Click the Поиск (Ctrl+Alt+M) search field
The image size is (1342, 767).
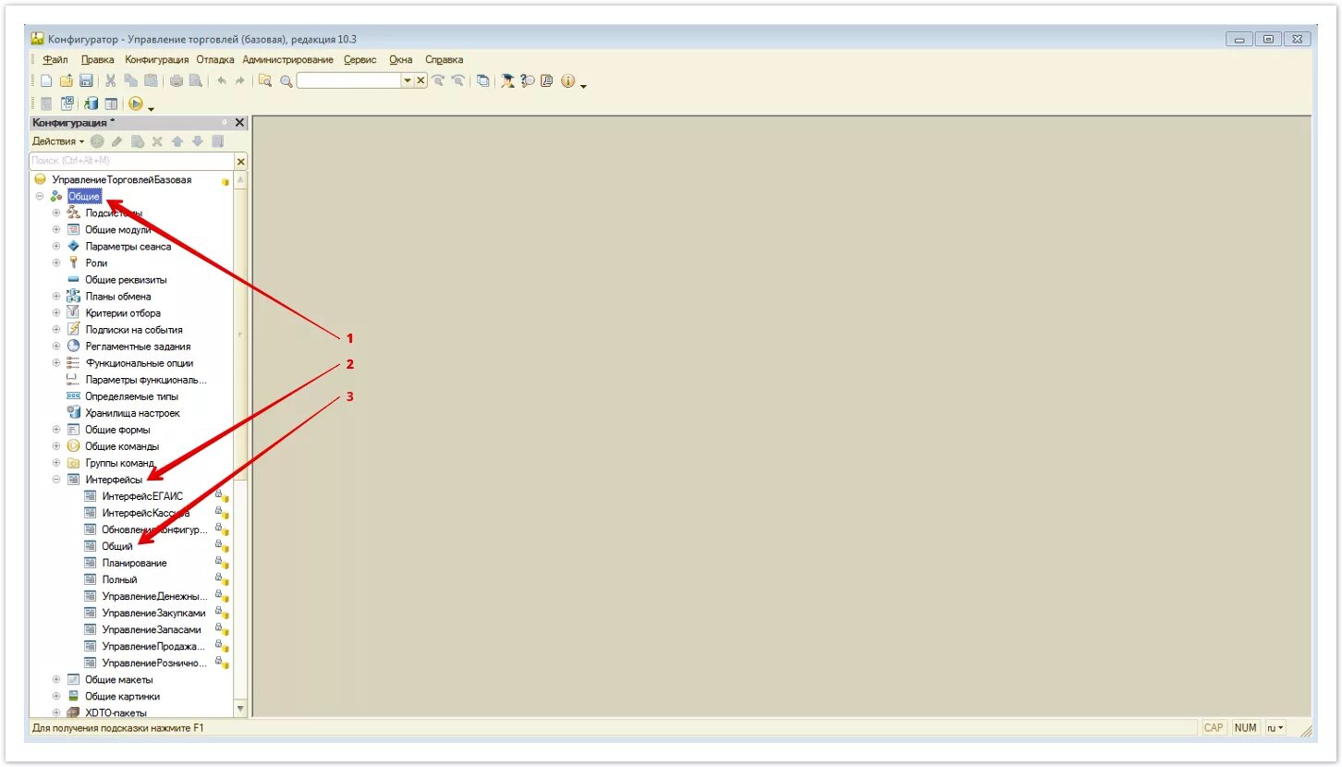[132, 161]
